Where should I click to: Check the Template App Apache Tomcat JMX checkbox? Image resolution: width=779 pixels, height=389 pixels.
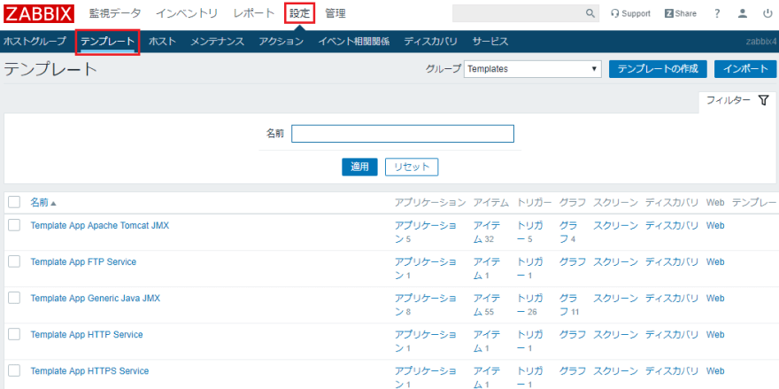14,225
